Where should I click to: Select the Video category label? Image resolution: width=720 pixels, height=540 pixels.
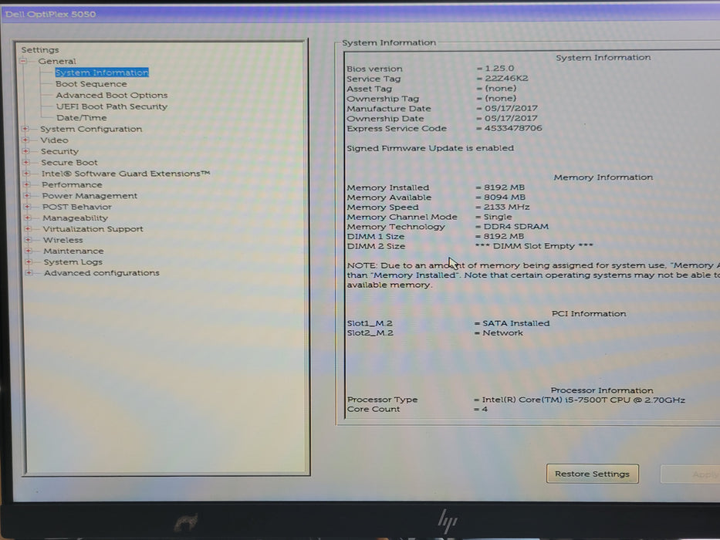coord(54,140)
